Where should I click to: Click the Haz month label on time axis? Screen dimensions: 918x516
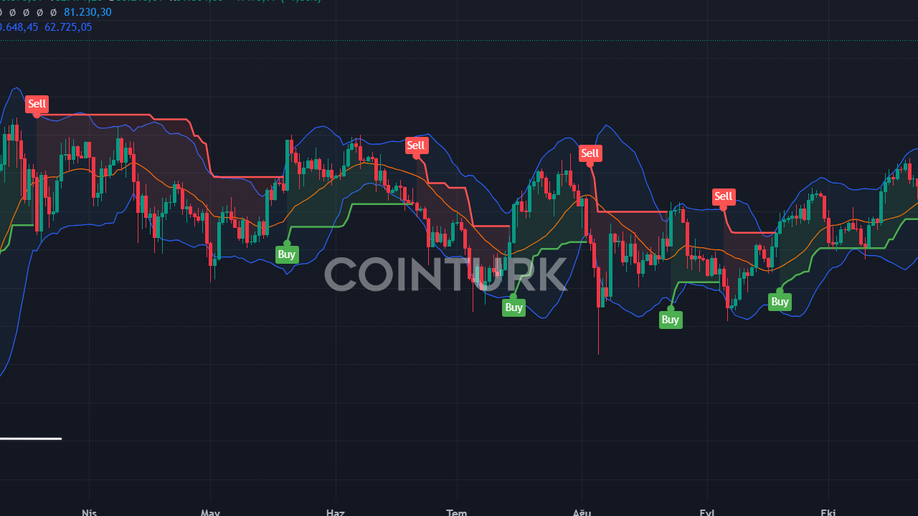335,512
